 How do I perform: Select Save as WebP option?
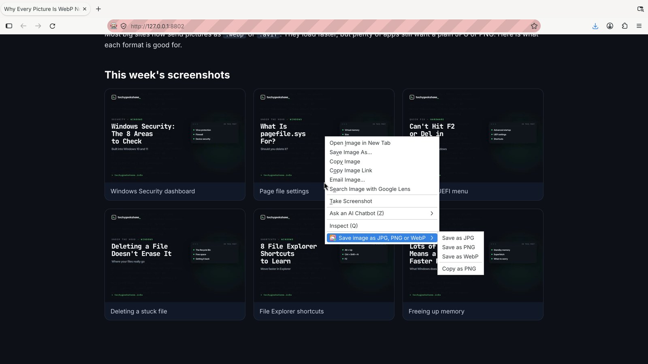(460, 256)
